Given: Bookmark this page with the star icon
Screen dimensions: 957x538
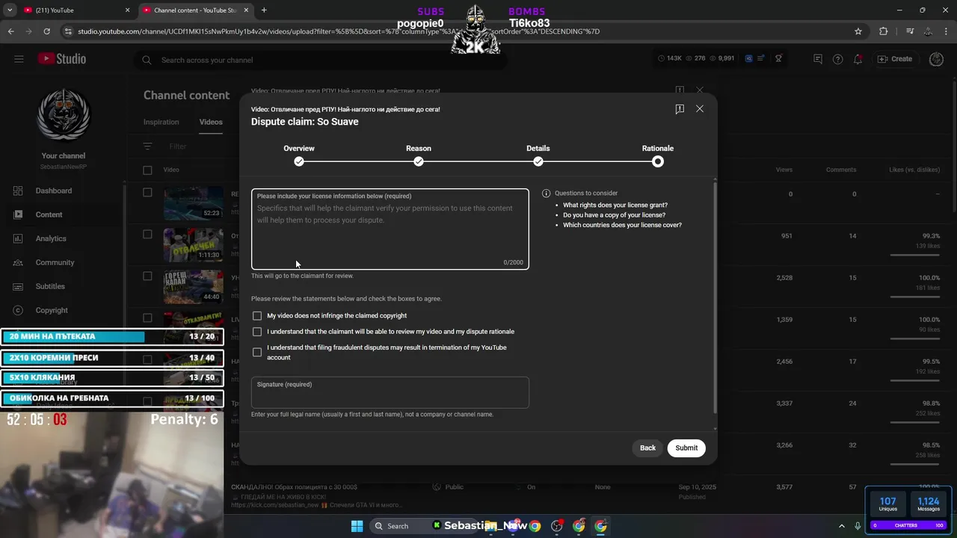Looking at the screenshot, I should coord(858,31).
